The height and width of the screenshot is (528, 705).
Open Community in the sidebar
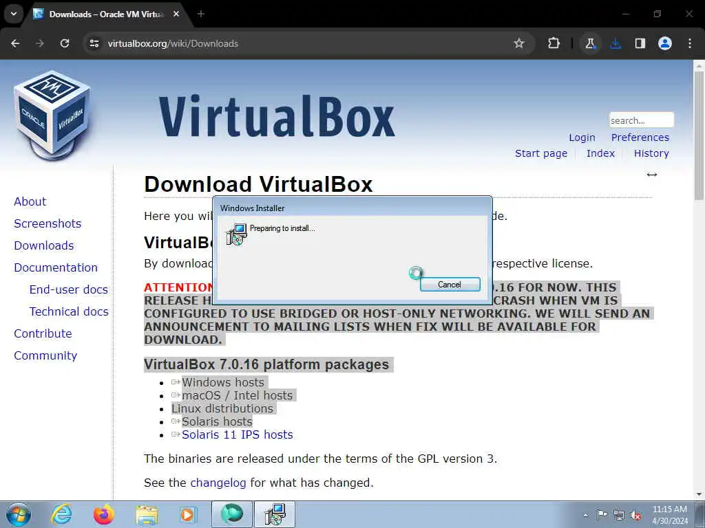coord(46,355)
